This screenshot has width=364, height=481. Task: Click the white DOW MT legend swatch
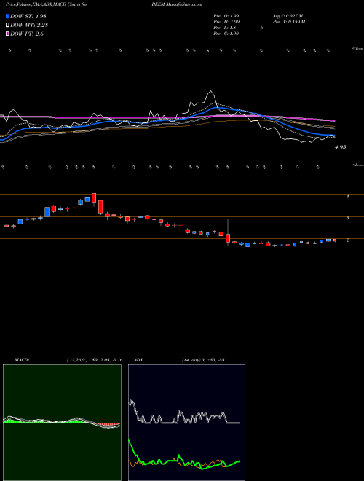pyautogui.click(x=8, y=26)
